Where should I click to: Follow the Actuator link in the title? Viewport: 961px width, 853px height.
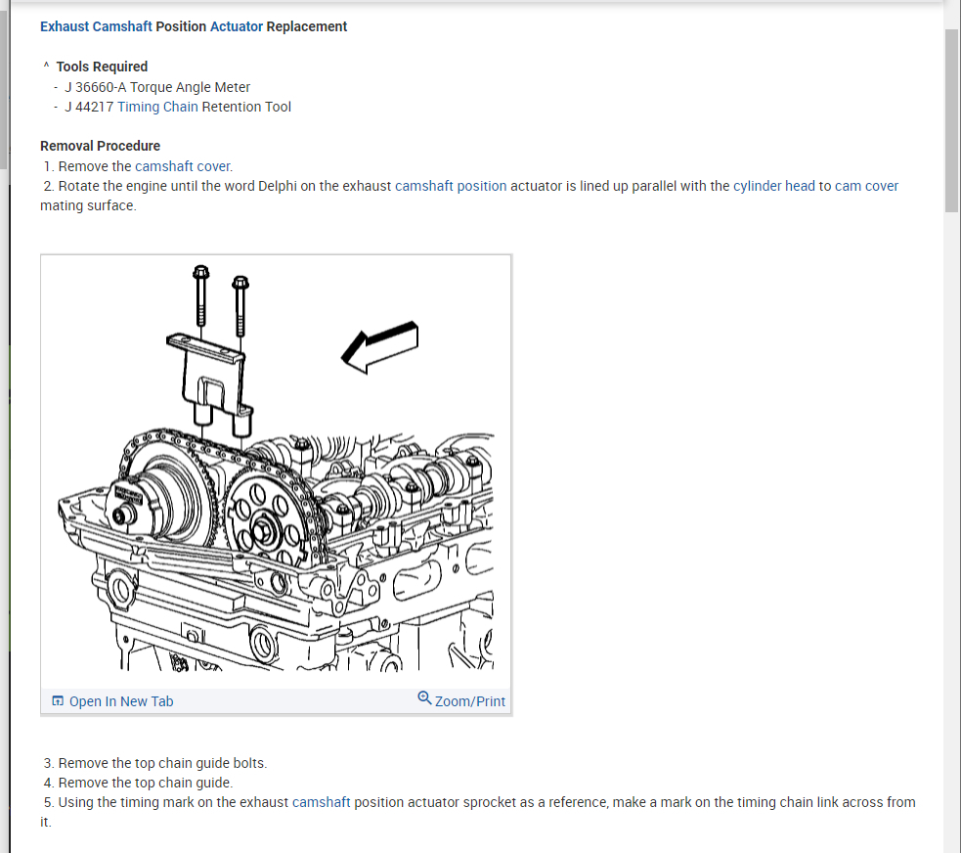[x=236, y=26]
